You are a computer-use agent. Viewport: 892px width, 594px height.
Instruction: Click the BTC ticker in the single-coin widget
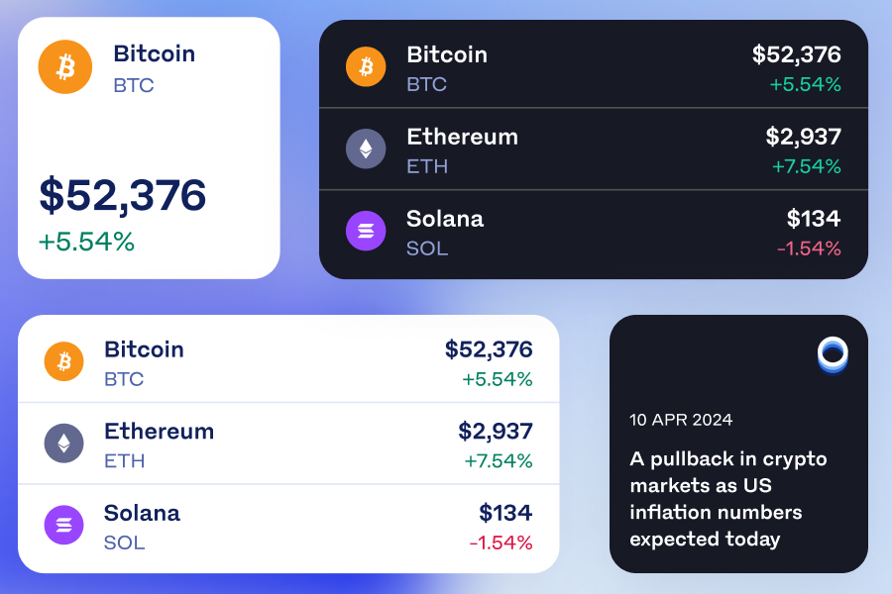click(x=134, y=85)
